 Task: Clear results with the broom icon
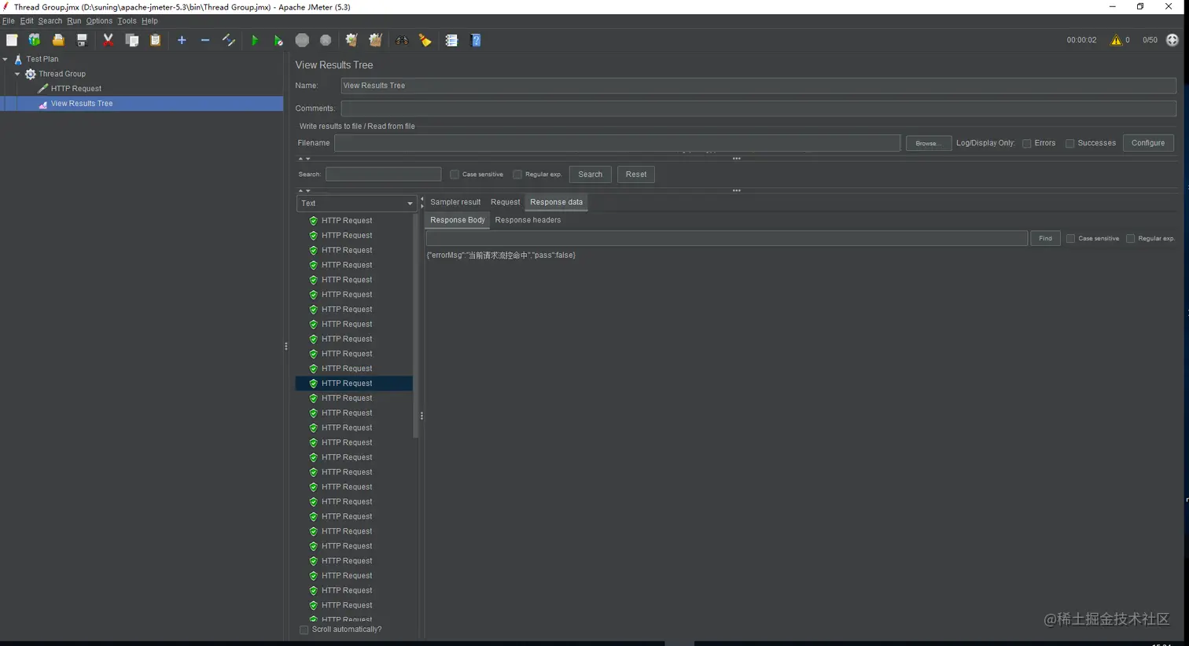click(x=352, y=40)
